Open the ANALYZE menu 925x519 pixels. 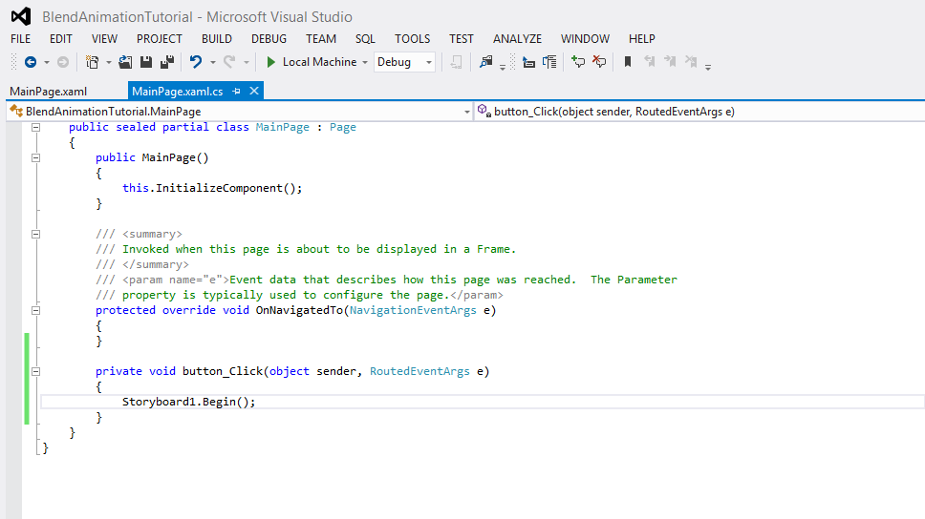point(517,39)
